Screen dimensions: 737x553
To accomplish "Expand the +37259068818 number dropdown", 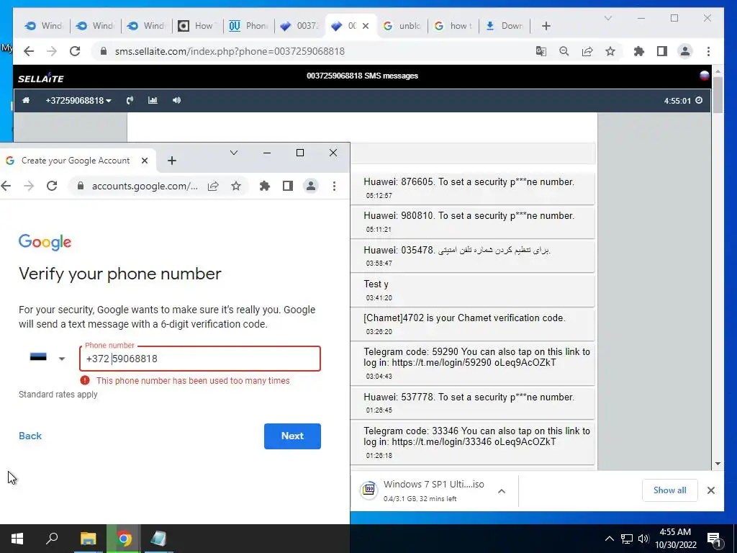I will (78, 100).
